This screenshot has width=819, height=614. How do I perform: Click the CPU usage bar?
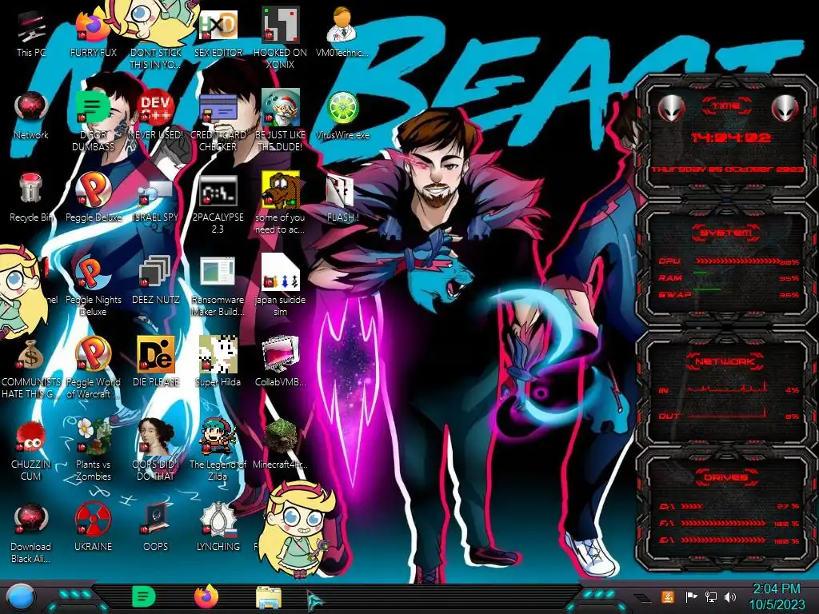coord(737,261)
